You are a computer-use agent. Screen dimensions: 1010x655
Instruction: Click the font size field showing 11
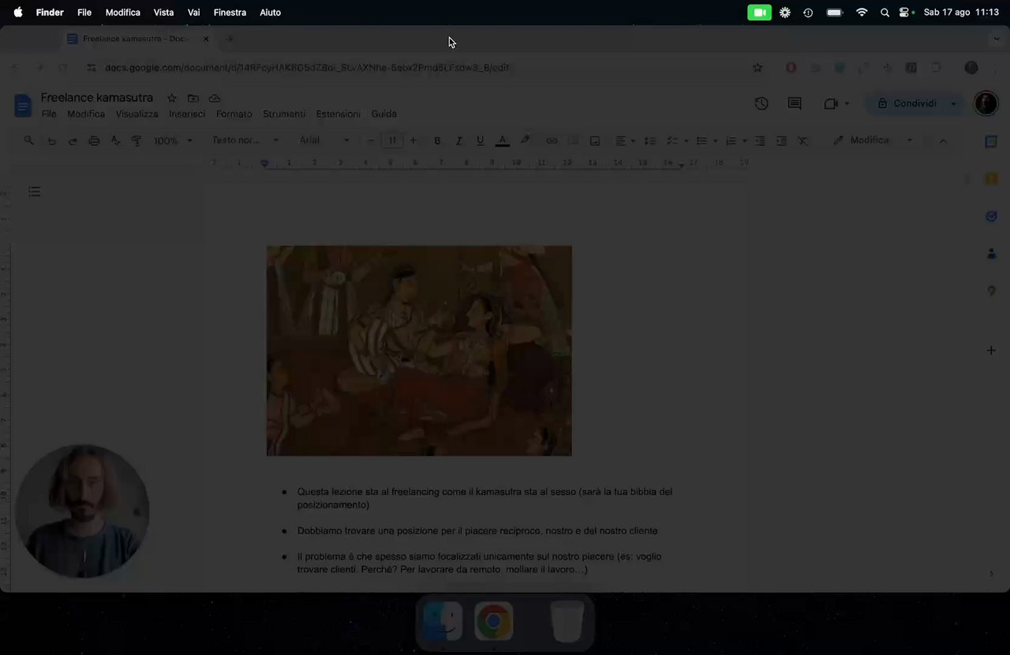392,140
